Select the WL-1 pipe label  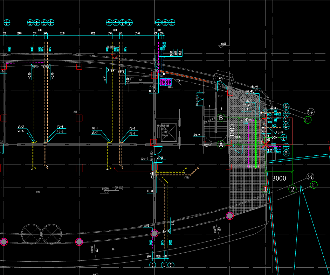coord(95,128)
